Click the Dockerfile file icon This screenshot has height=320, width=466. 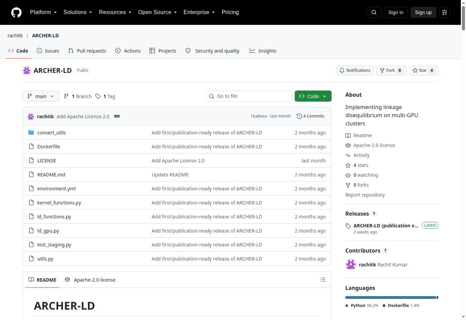31,147
